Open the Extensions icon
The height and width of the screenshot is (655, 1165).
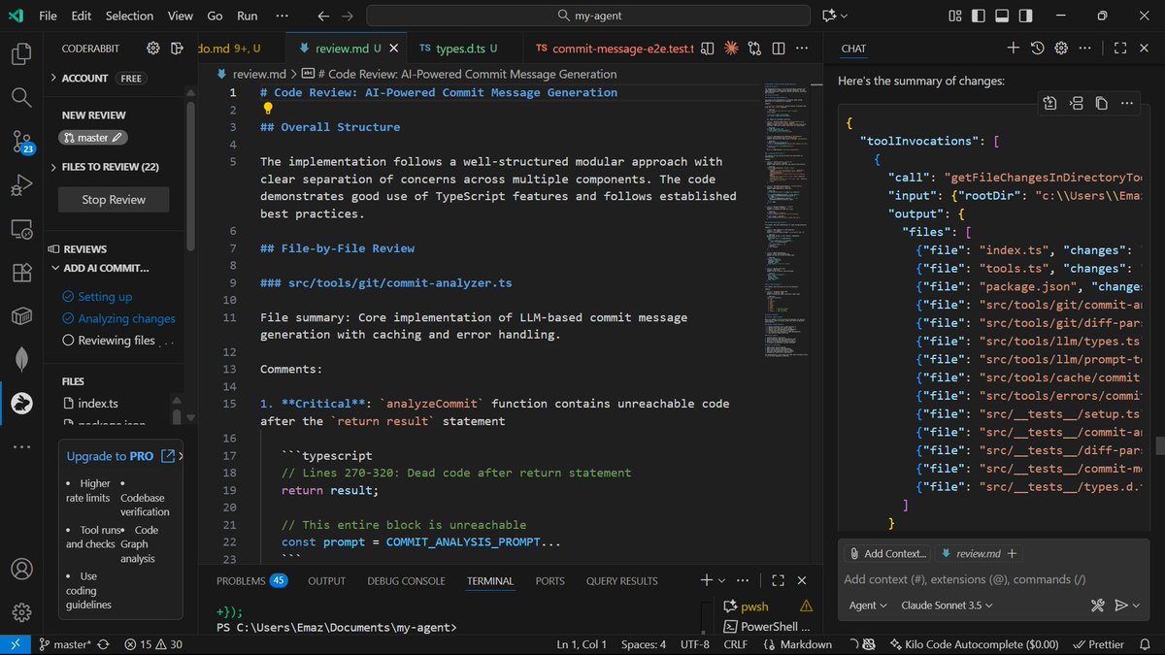click(21, 273)
